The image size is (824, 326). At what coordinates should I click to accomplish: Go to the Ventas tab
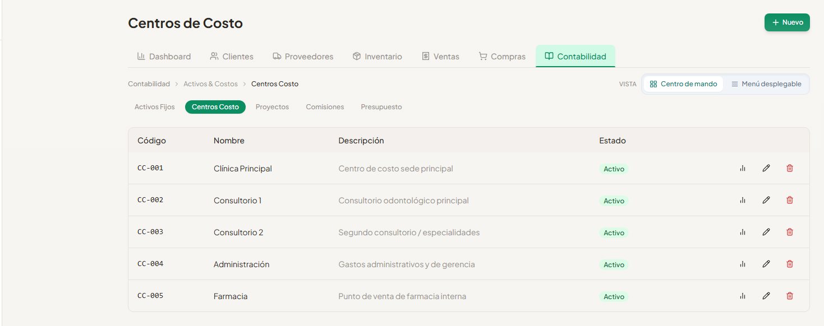pyautogui.click(x=440, y=57)
